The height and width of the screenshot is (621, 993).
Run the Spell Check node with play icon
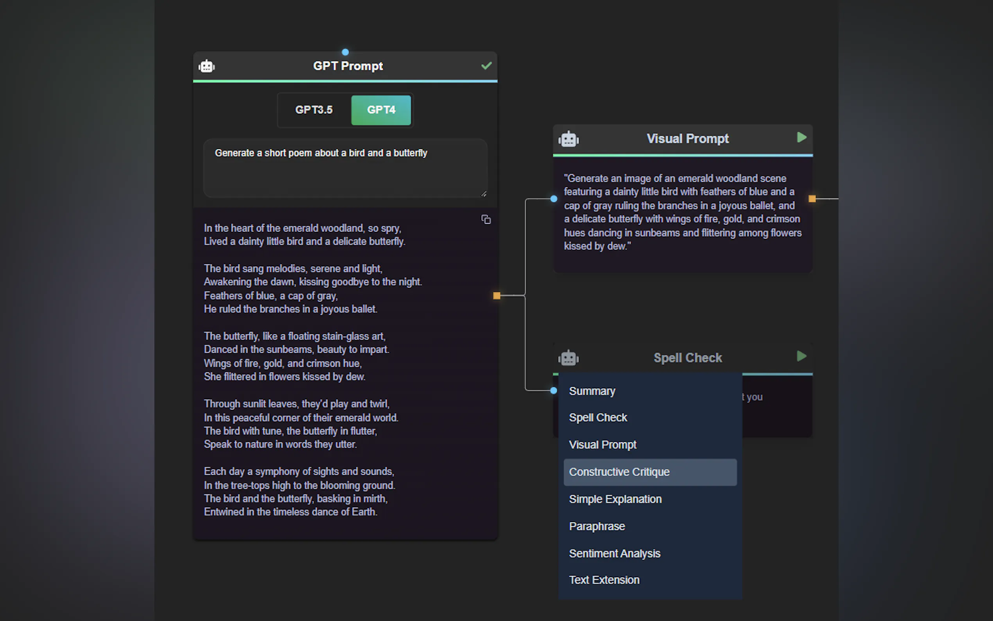(801, 356)
